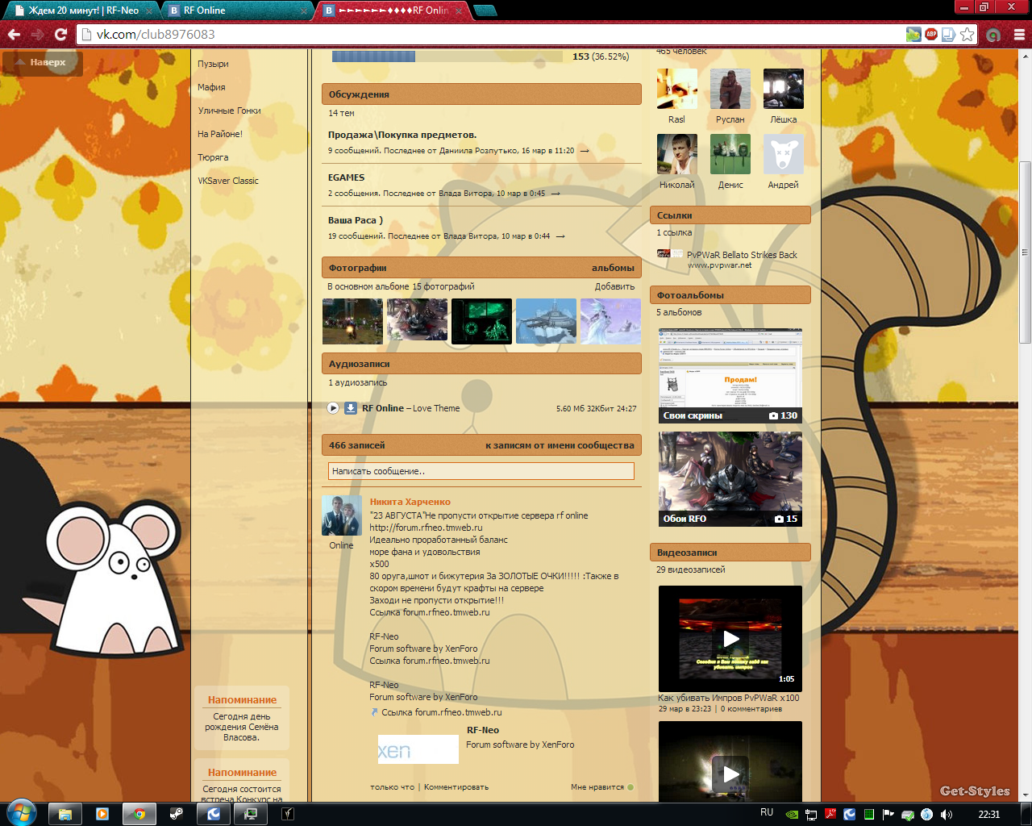Click the Adblock Plus ABP icon

[931, 34]
